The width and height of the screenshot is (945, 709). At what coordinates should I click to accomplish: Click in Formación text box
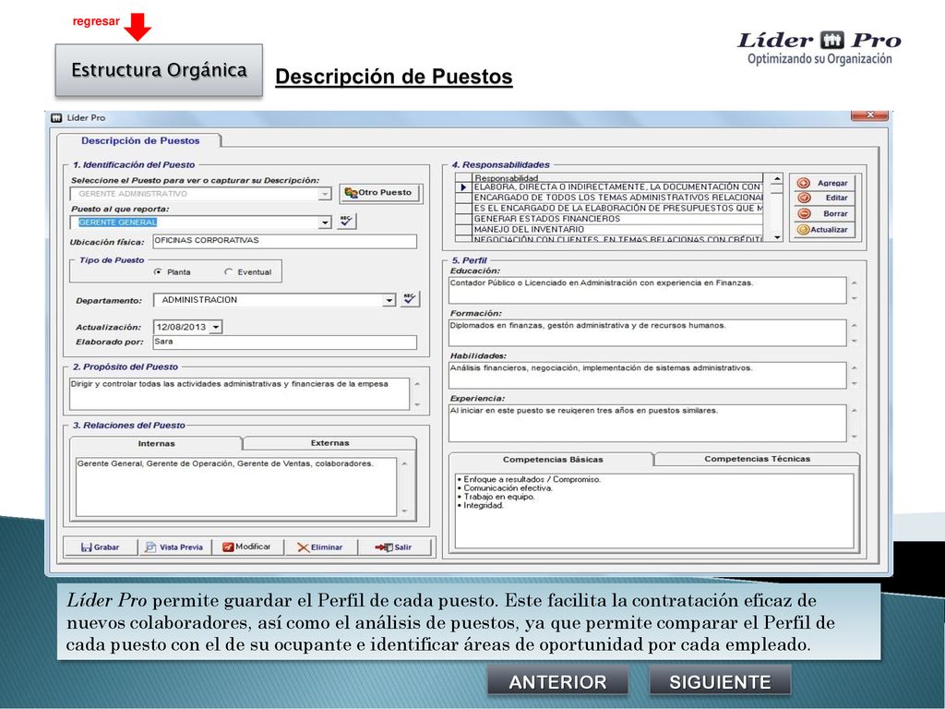[647, 332]
